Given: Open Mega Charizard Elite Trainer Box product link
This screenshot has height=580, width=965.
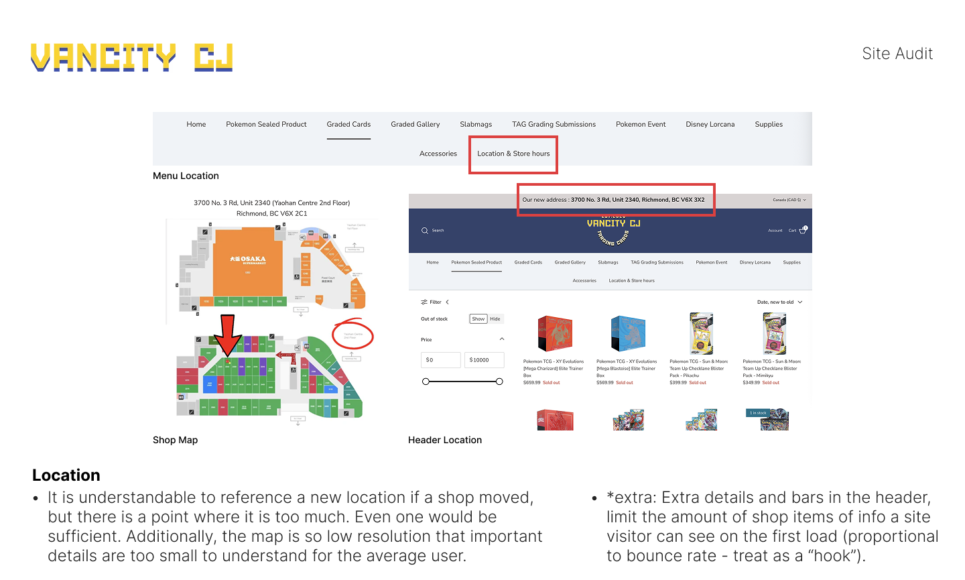Looking at the screenshot, I should [554, 368].
